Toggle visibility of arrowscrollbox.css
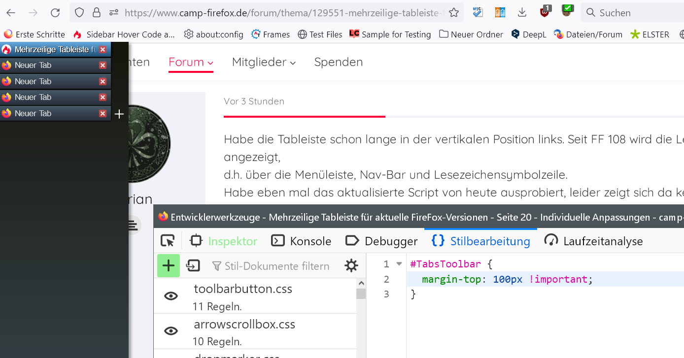The width and height of the screenshot is (684, 358). (171, 331)
